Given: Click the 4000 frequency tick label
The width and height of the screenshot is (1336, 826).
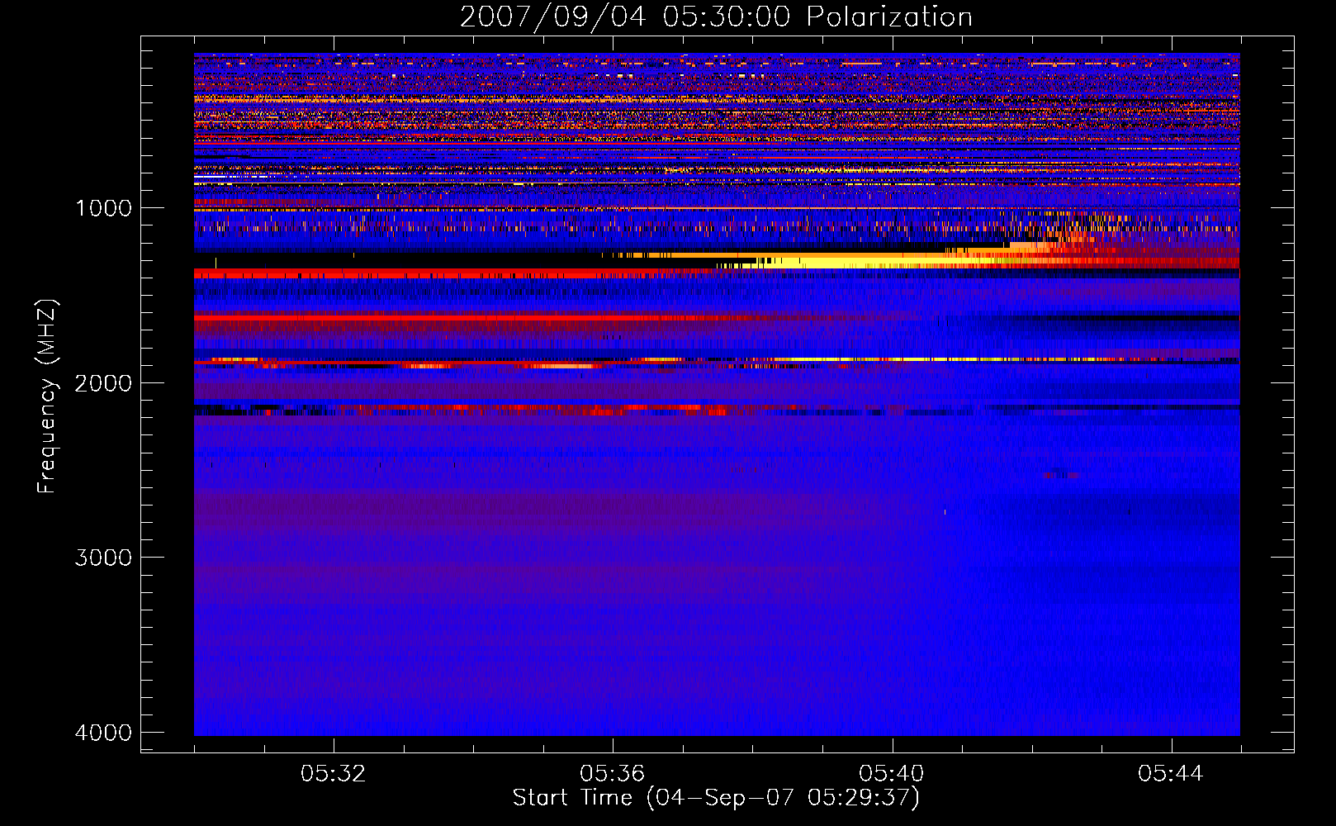Looking at the screenshot, I should click(103, 733).
